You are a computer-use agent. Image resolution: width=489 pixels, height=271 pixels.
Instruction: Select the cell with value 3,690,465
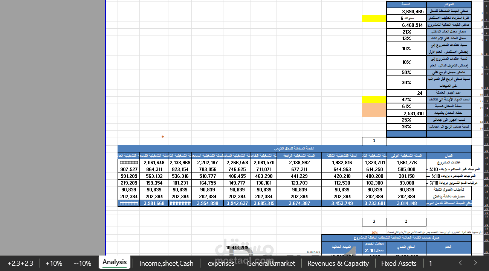pyautogui.click(x=406, y=12)
